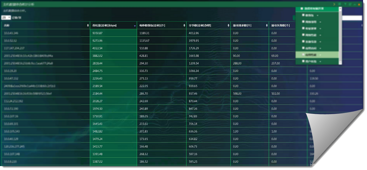Click packets-per-second value 1189.31

(144, 33)
